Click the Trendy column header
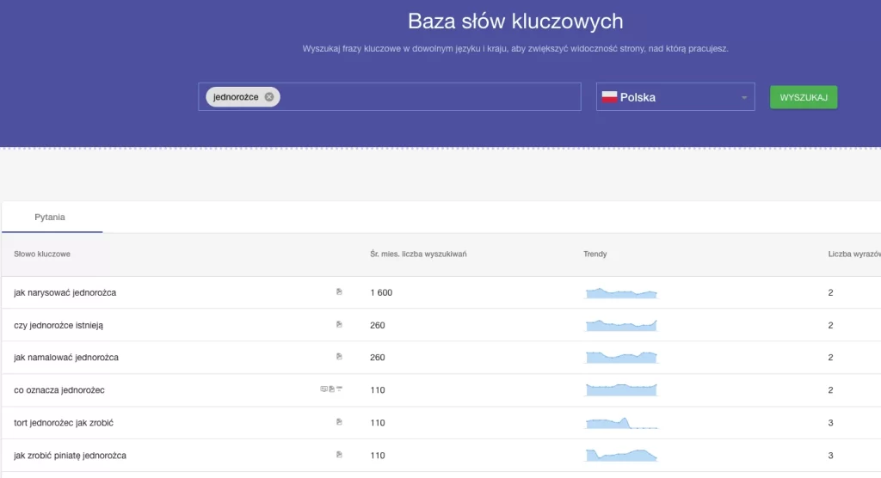 [595, 254]
